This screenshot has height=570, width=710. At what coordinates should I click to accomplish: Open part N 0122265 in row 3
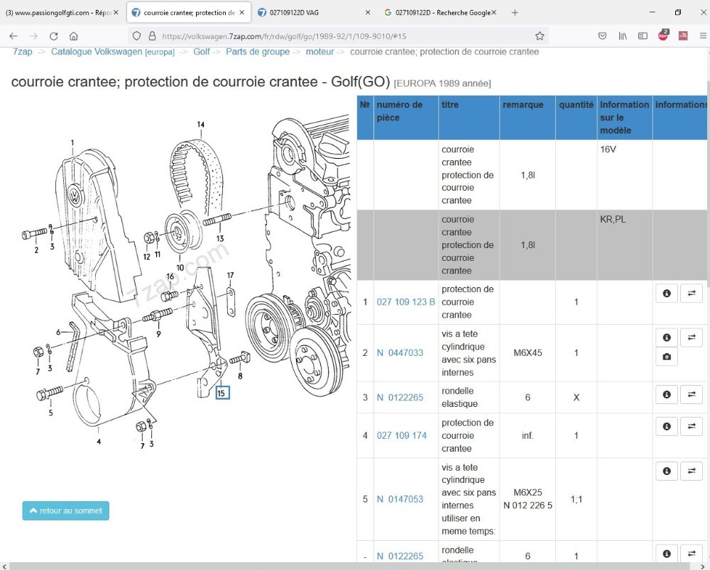pos(400,398)
